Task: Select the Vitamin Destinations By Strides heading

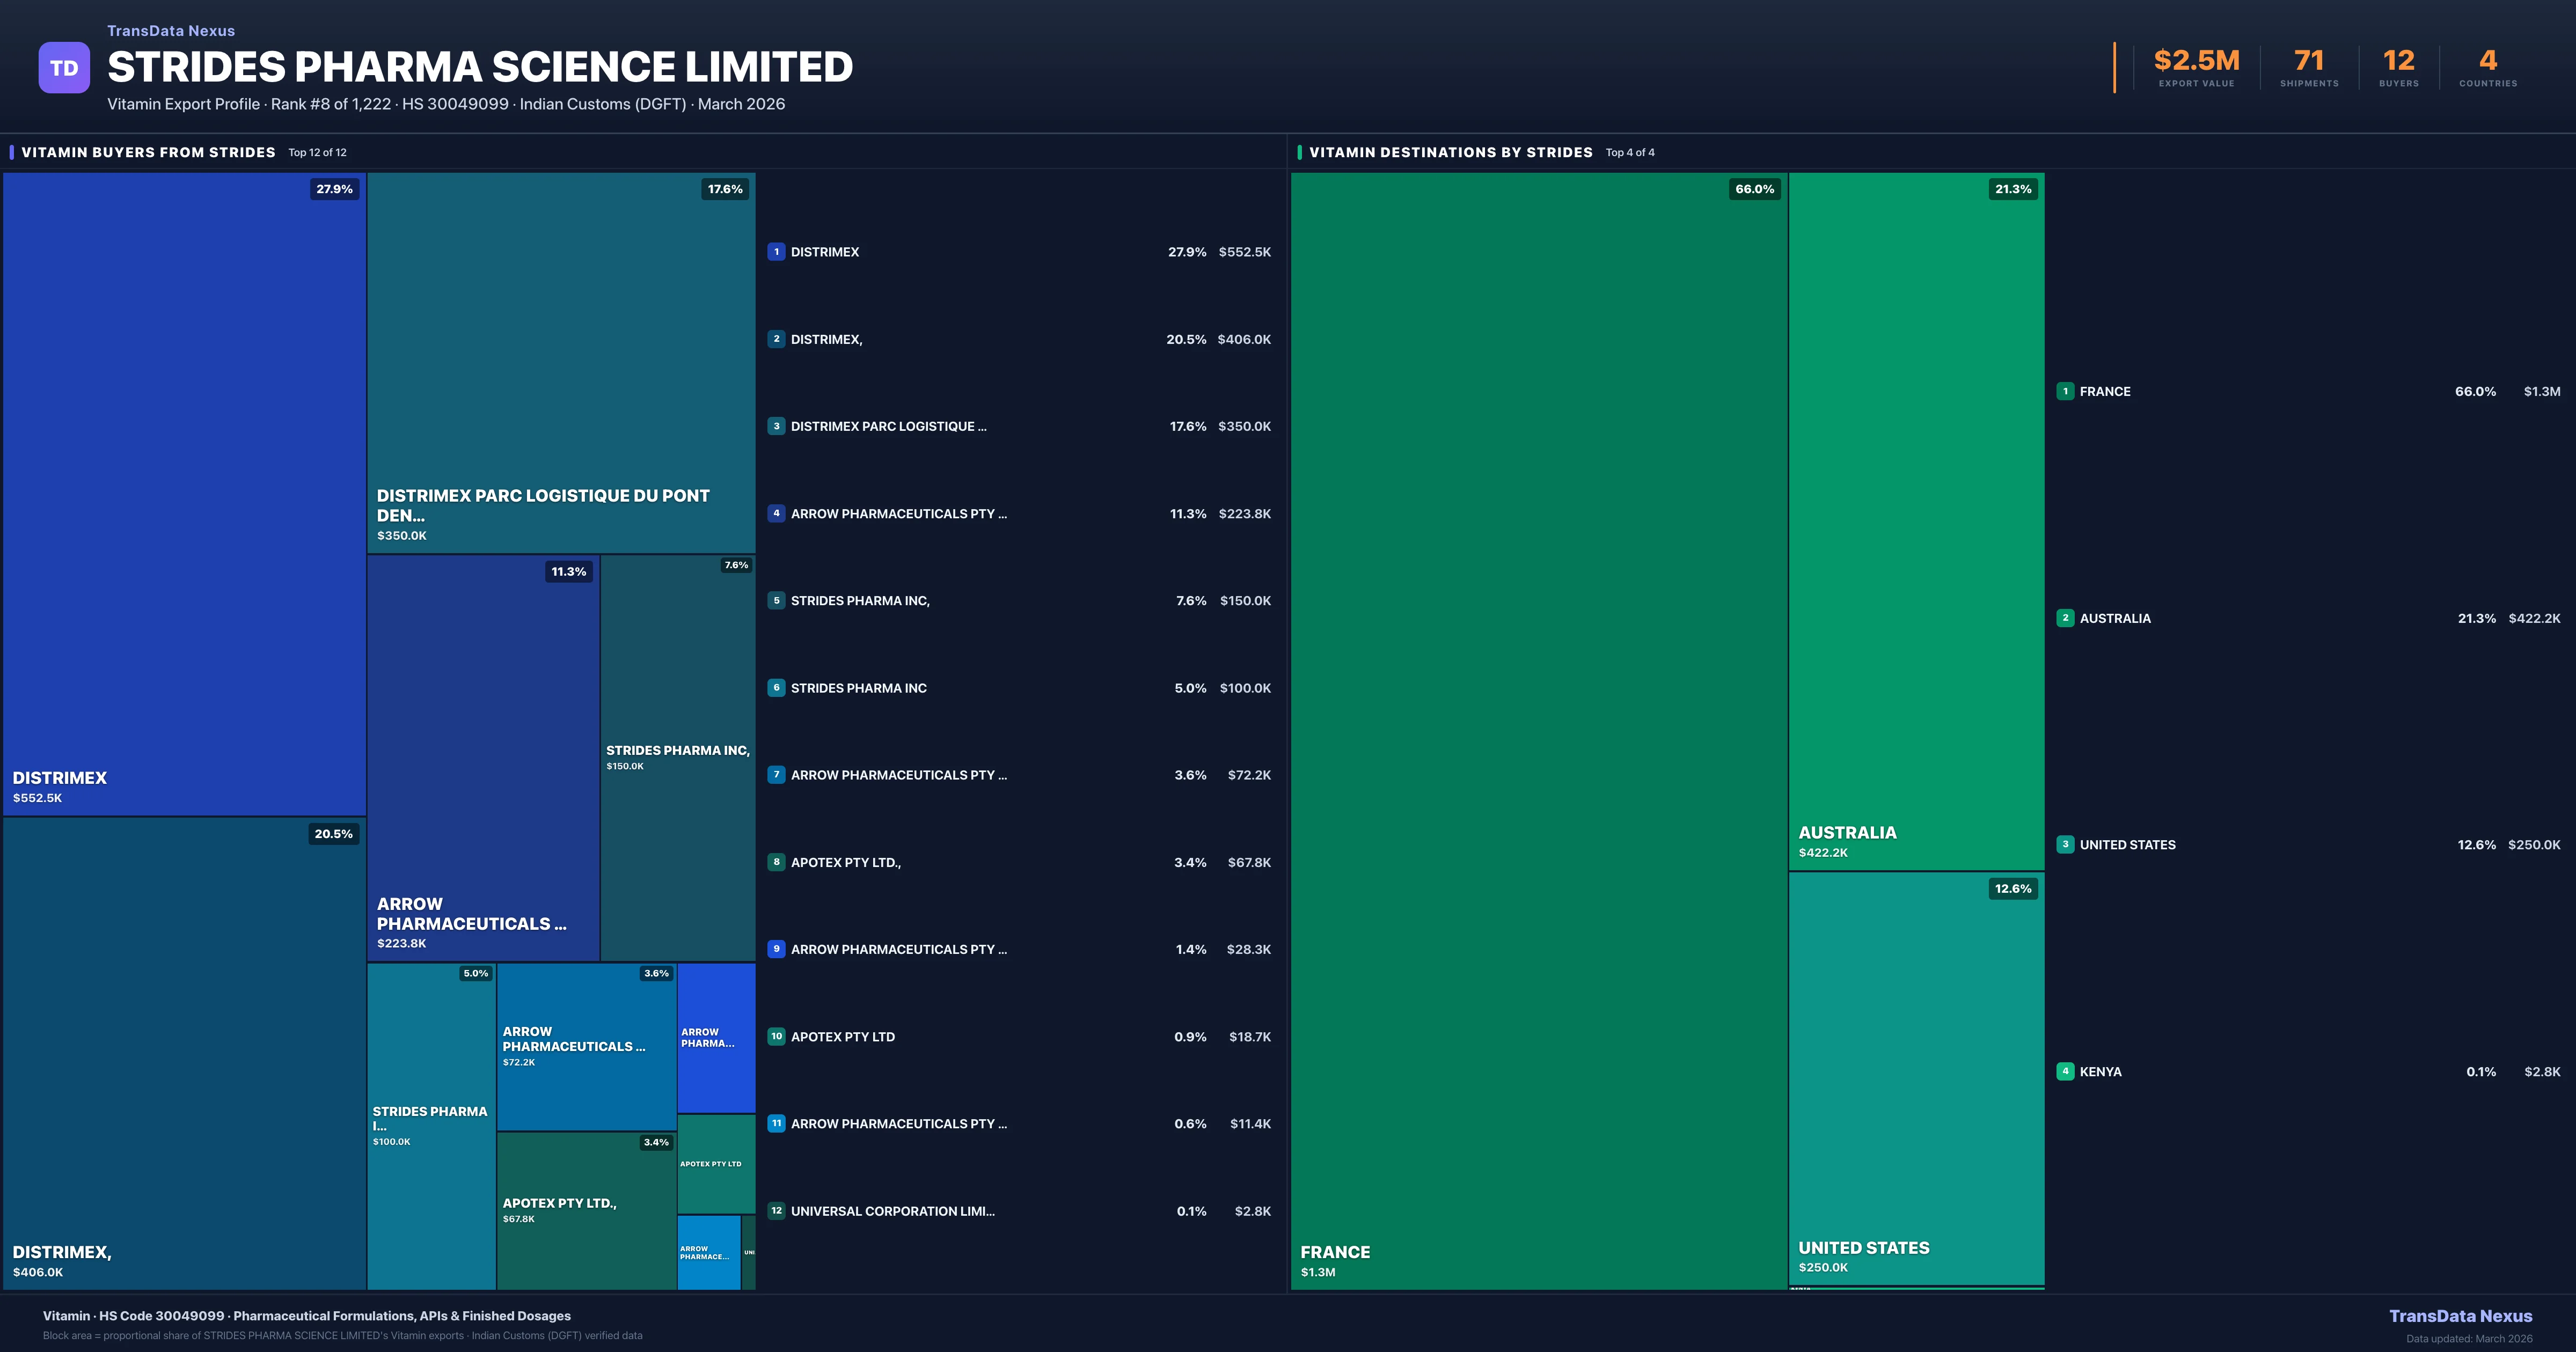Action: coord(1450,152)
